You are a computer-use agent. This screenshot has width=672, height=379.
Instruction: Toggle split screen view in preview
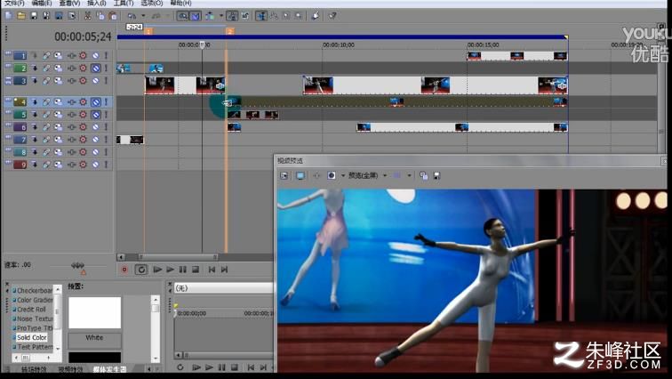click(x=332, y=176)
